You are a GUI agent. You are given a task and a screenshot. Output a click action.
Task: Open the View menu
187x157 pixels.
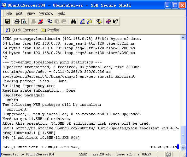[31, 14]
